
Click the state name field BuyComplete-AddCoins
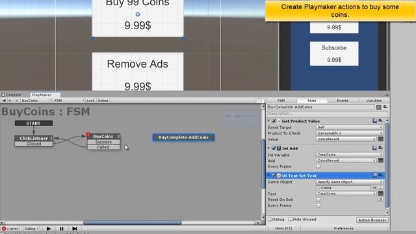point(320,107)
